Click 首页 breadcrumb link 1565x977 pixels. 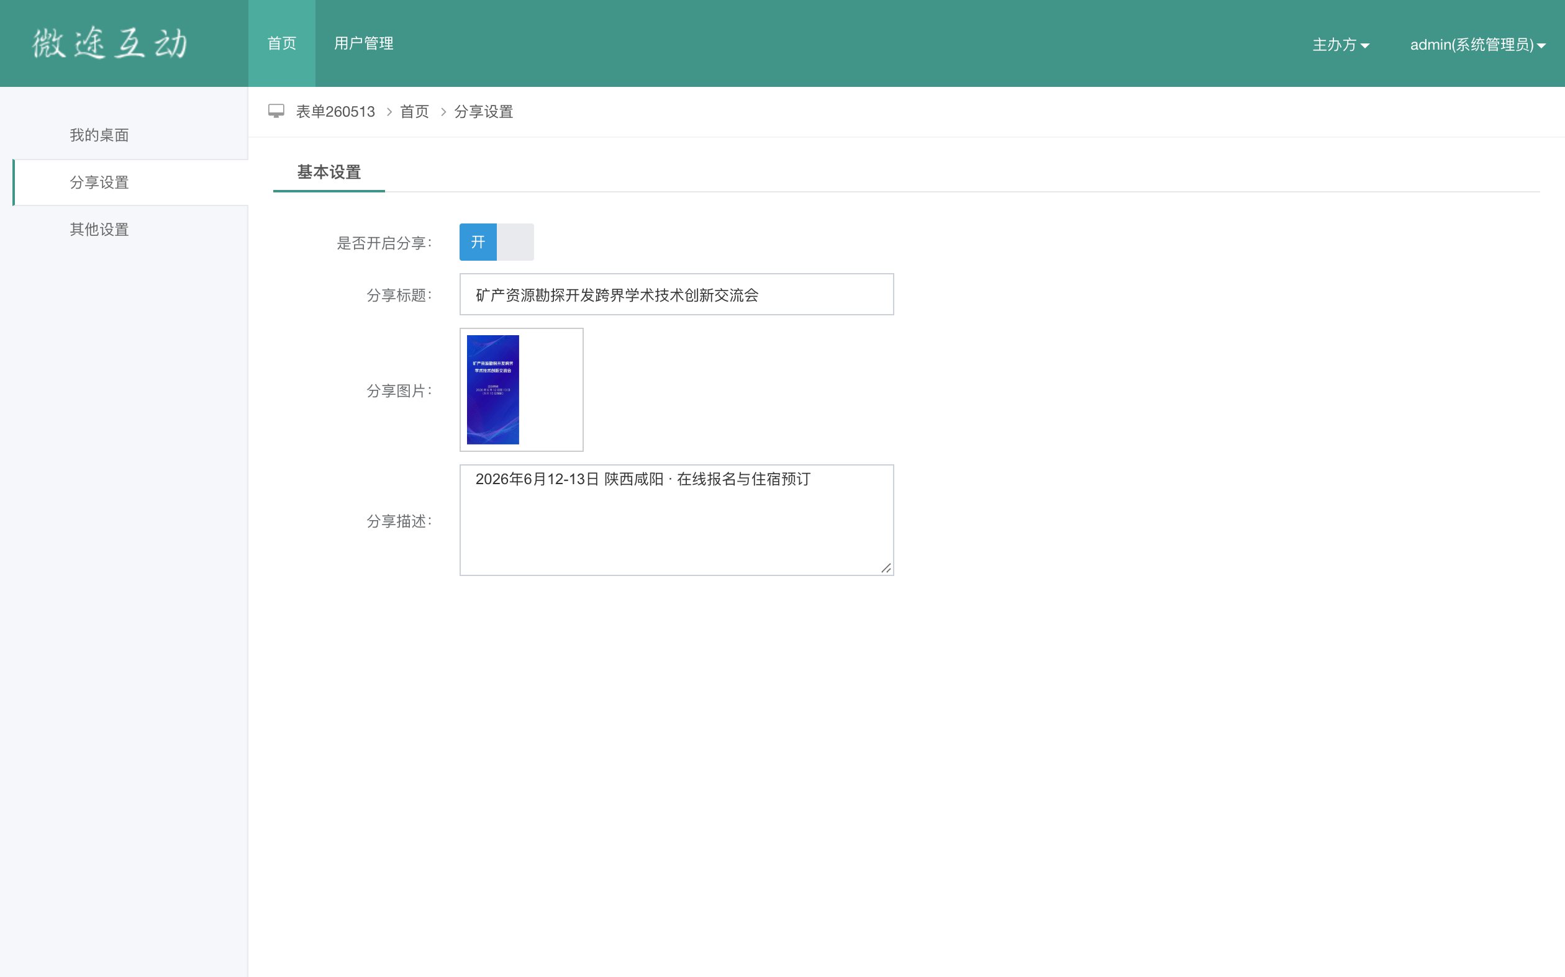click(414, 112)
